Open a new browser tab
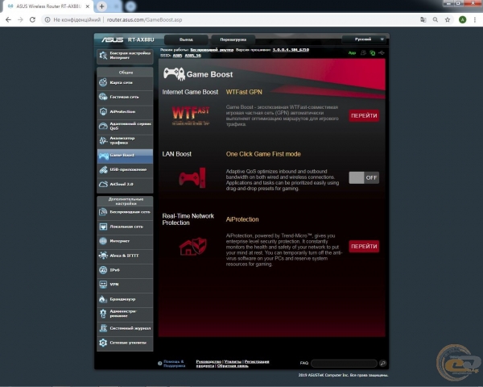483x387 pixels. coord(101,6)
